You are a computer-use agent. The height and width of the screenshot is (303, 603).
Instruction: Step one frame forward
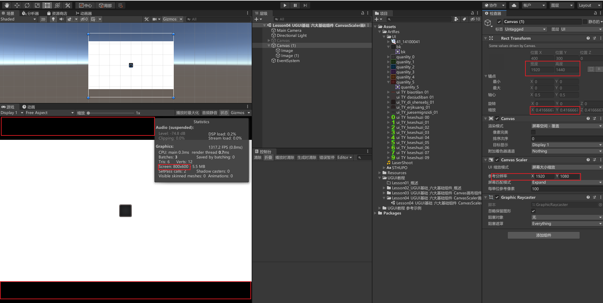coord(305,5)
